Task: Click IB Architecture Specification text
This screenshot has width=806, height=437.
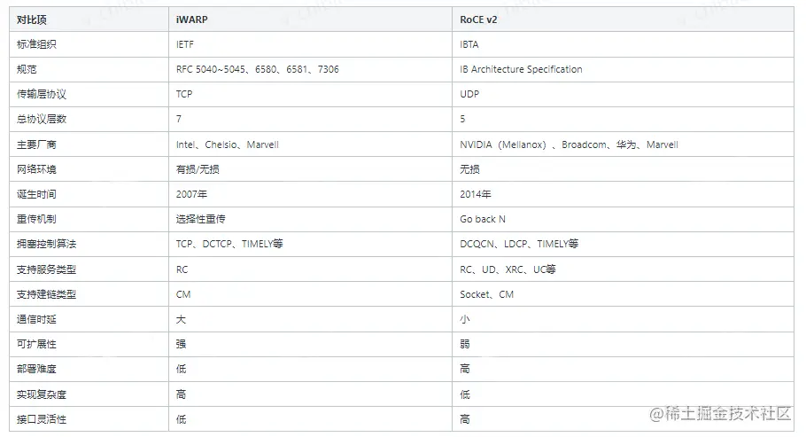Action: click(521, 69)
